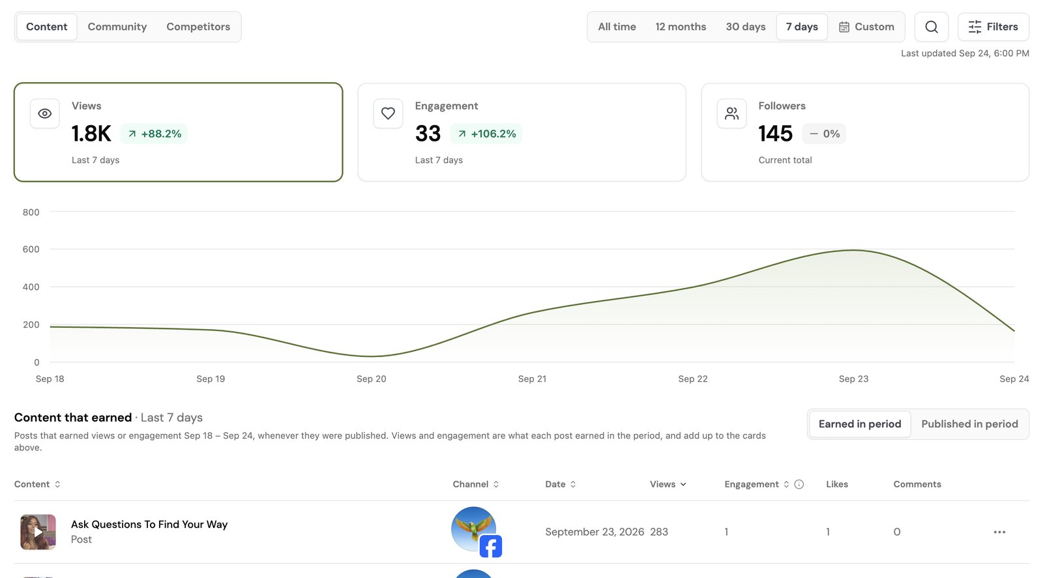
Task: Click the search magnifier icon button
Action: tap(932, 27)
